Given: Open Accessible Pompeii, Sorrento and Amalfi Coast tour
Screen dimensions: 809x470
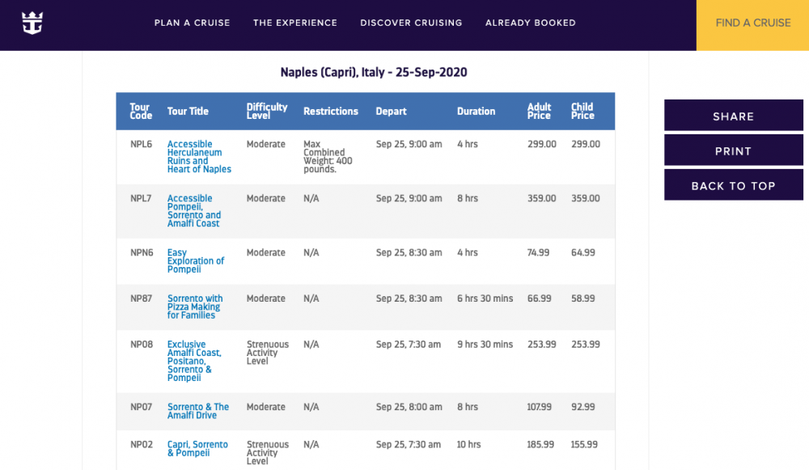Looking at the screenshot, I should click(x=194, y=210).
